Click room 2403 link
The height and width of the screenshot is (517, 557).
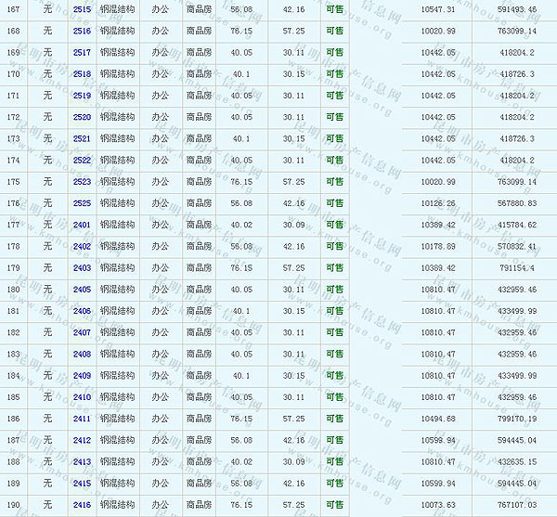[82, 268]
